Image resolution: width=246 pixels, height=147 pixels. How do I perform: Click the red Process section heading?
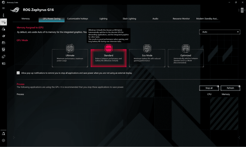[20, 84]
